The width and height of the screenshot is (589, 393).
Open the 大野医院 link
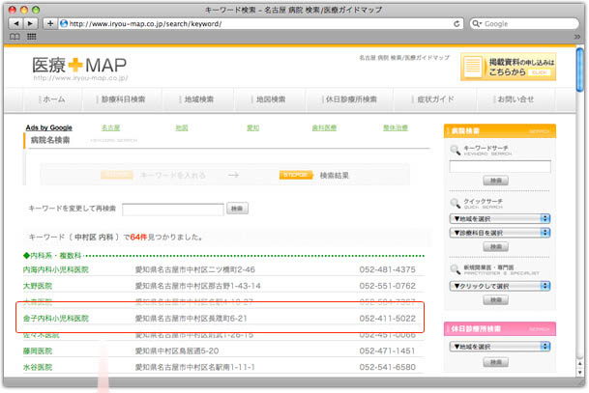tap(37, 286)
